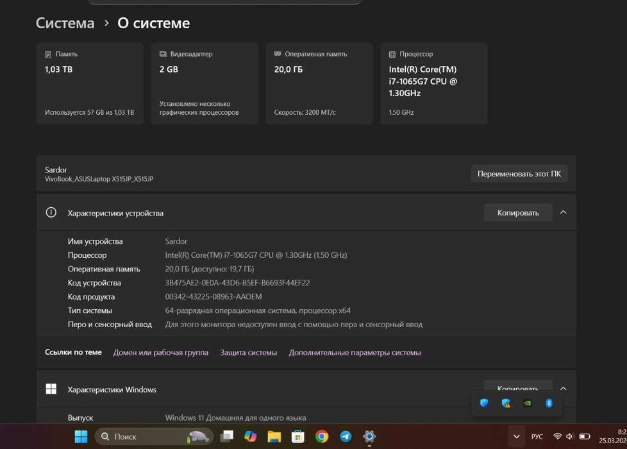
Task: Open Дополнительные параметры системы link
Action: [355, 353]
